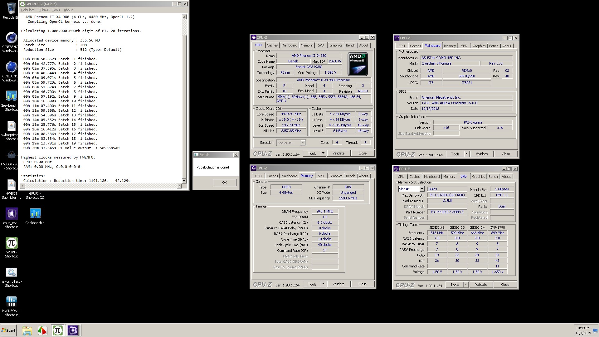Screen dimensions: 599x337
Task: Switch to CPU-Z in the taskbar
Action: [x=72, y=330]
